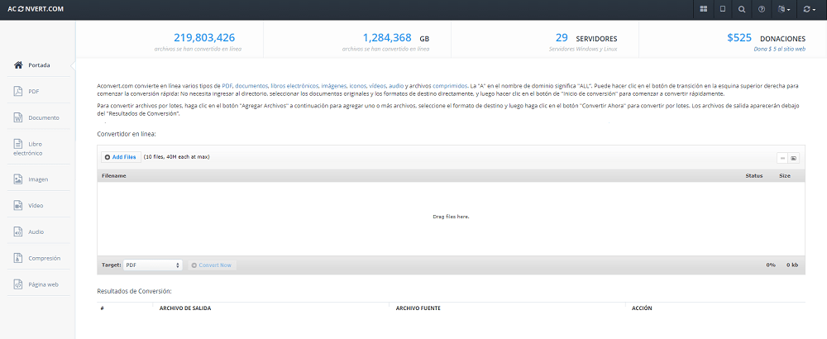Click the 'ACCIÓN' column header
The height and width of the screenshot is (339, 827).
[x=642, y=308]
